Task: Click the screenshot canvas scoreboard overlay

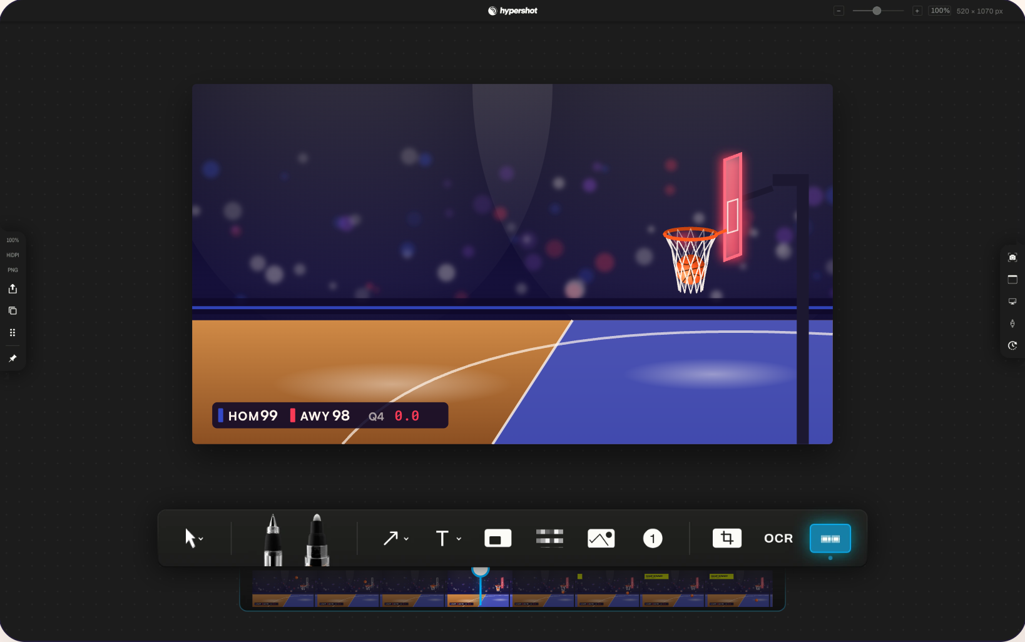Action: pos(330,415)
